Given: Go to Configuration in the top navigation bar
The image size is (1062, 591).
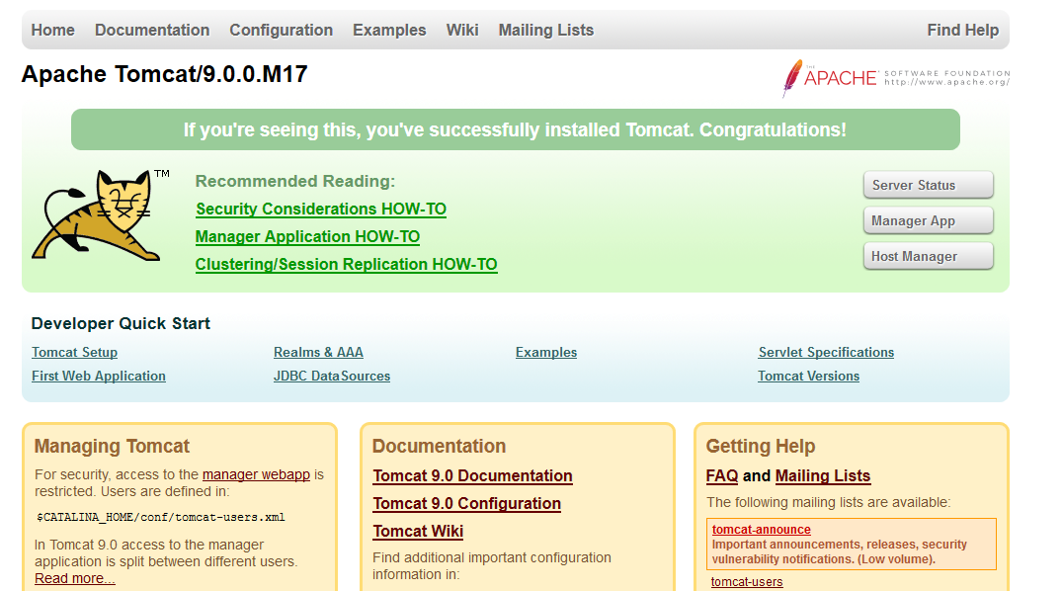Looking at the screenshot, I should pos(282,30).
